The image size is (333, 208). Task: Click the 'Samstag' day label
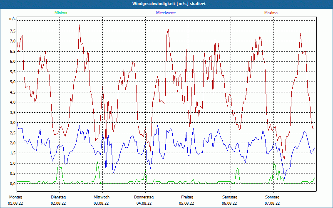pyautogui.click(x=230, y=197)
